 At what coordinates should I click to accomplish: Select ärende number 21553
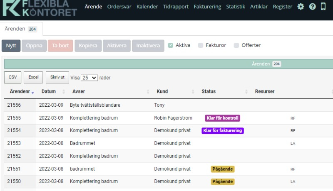point(14,143)
